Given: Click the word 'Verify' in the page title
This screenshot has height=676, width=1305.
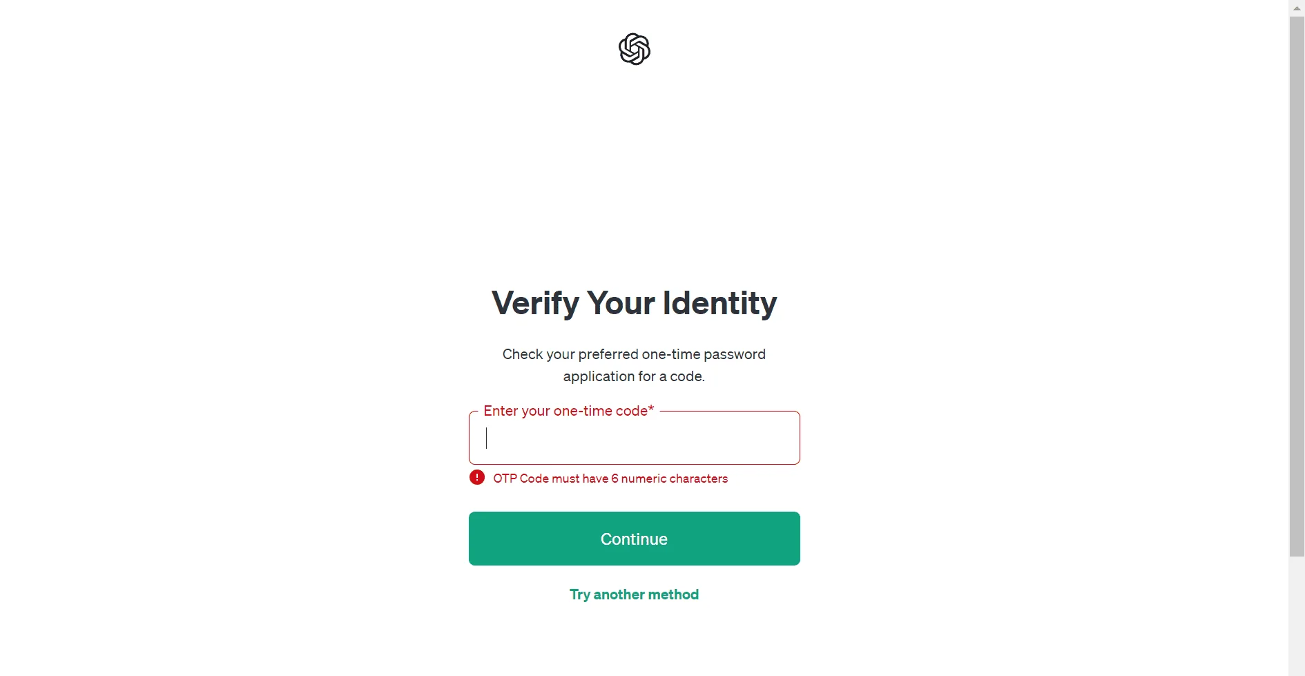Looking at the screenshot, I should coord(535,303).
